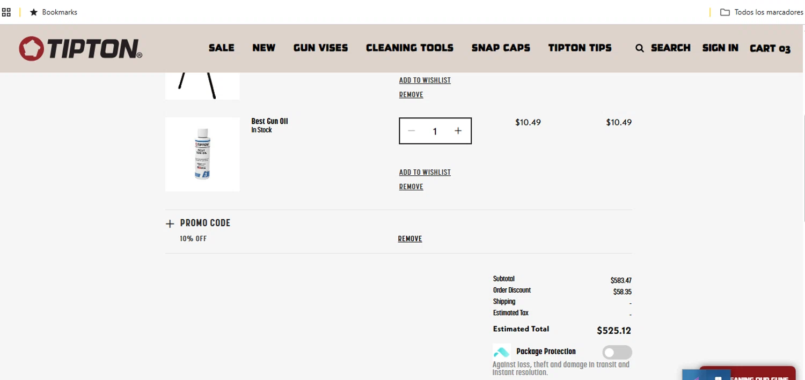Screen dimensions: 805x380
Task: Remove Best Gun Oil from cart
Action: click(x=411, y=187)
